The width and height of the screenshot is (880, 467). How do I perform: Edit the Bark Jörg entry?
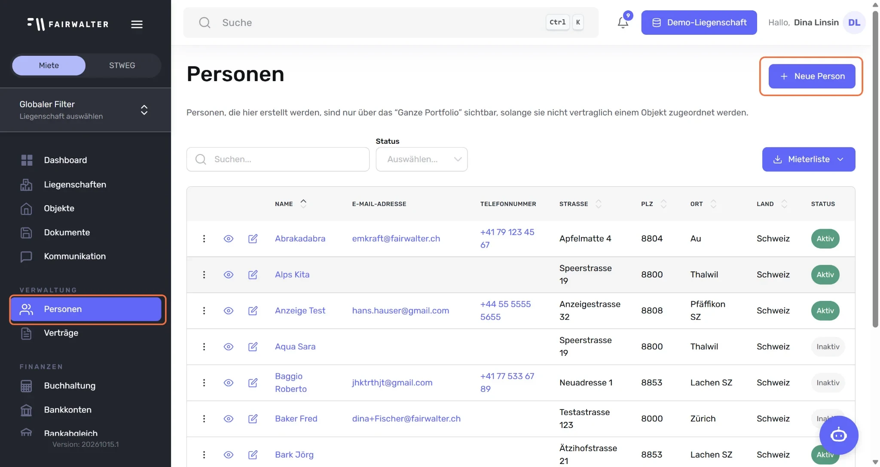pos(253,455)
